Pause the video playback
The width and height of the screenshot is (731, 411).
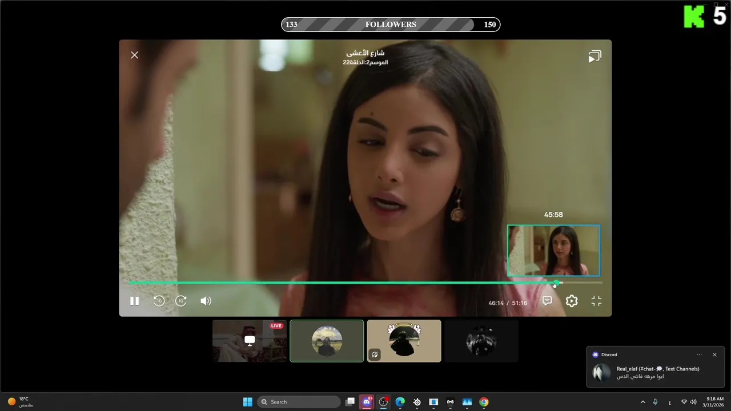tap(134, 301)
